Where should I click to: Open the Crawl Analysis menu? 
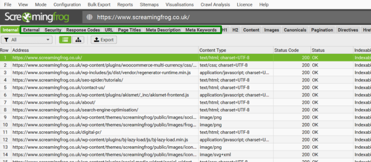pyautogui.click(x=215, y=4)
